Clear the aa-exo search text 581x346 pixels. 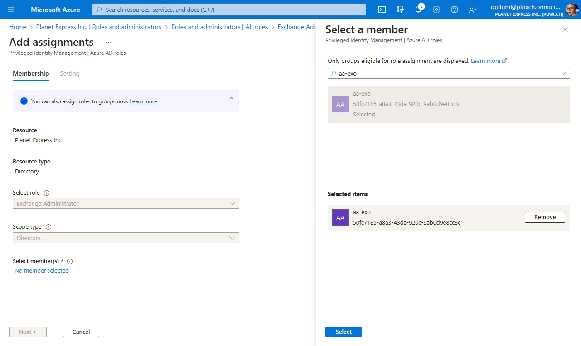pyautogui.click(x=565, y=73)
